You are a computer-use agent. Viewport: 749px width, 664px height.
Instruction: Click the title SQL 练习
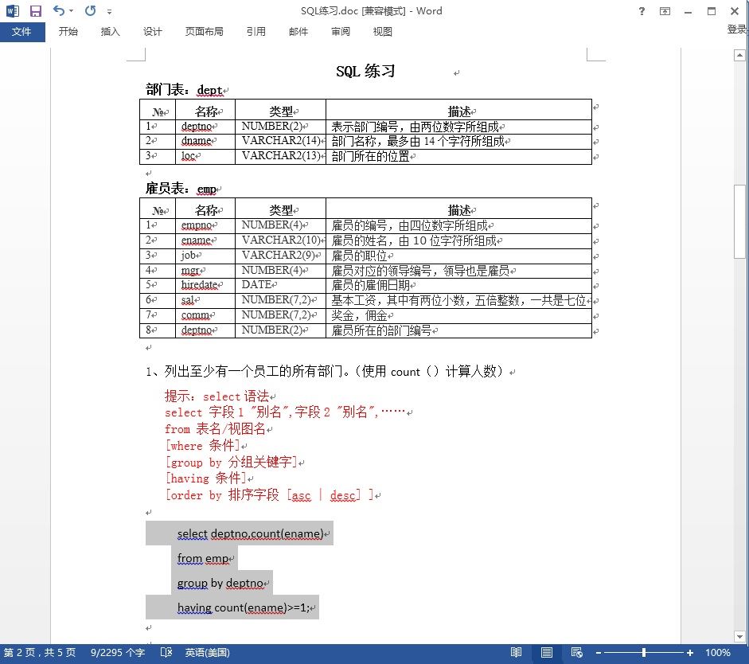coord(365,71)
